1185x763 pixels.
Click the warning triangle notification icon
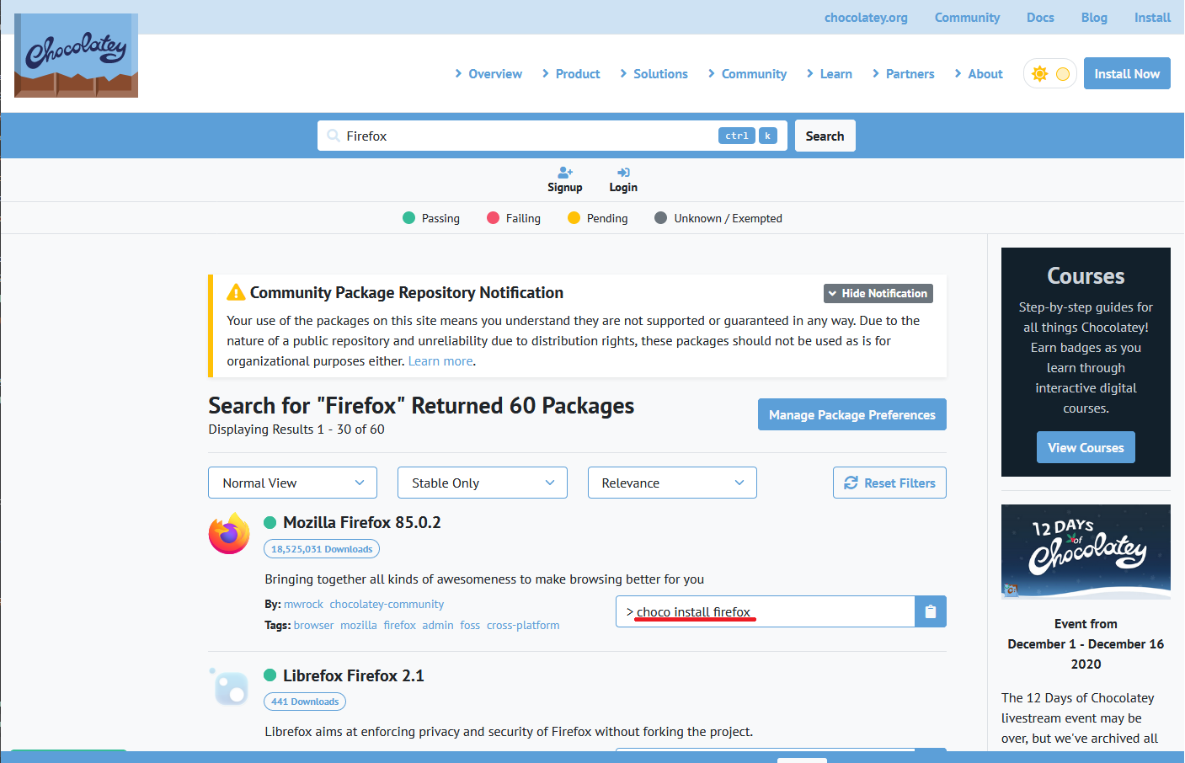coord(236,292)
